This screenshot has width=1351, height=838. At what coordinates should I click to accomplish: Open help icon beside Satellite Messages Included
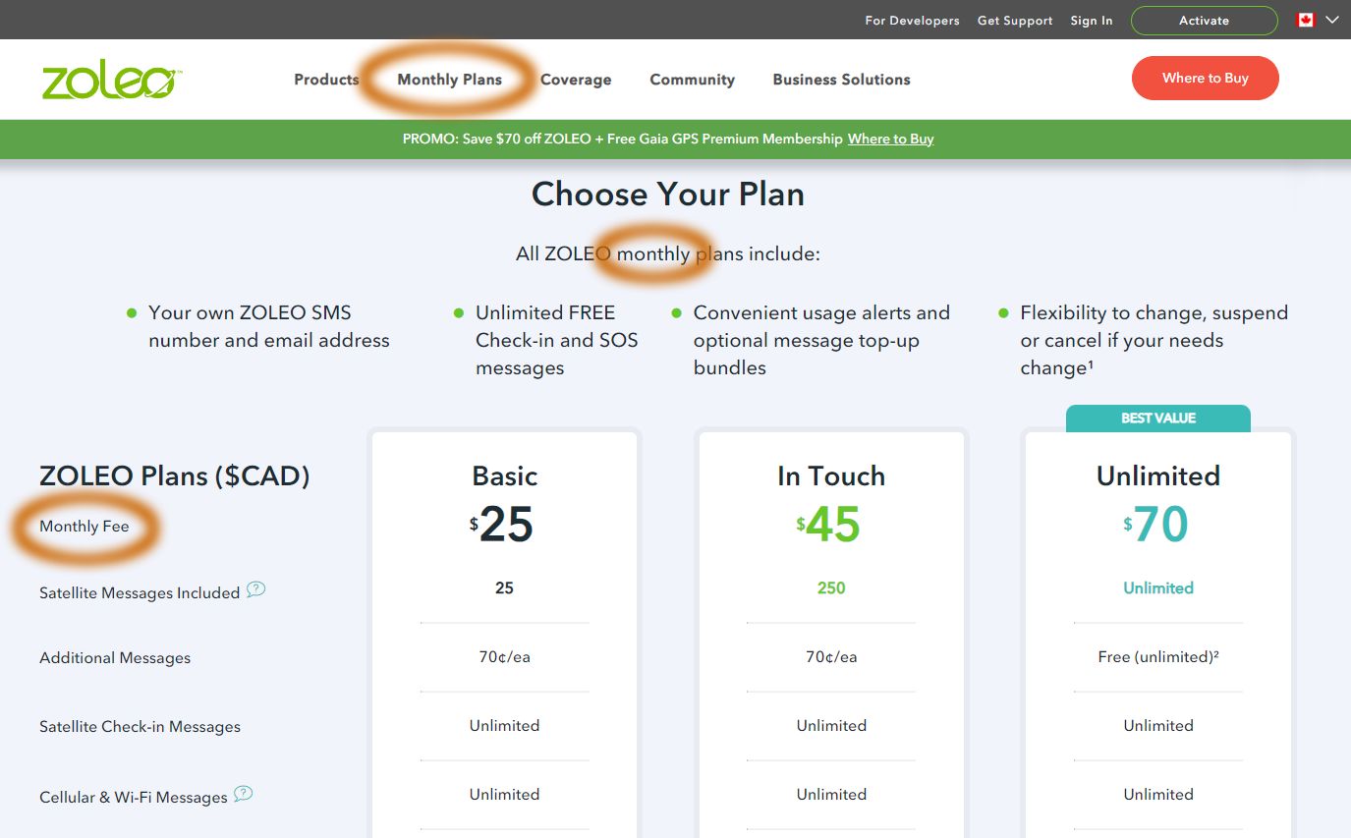(255, 589)
